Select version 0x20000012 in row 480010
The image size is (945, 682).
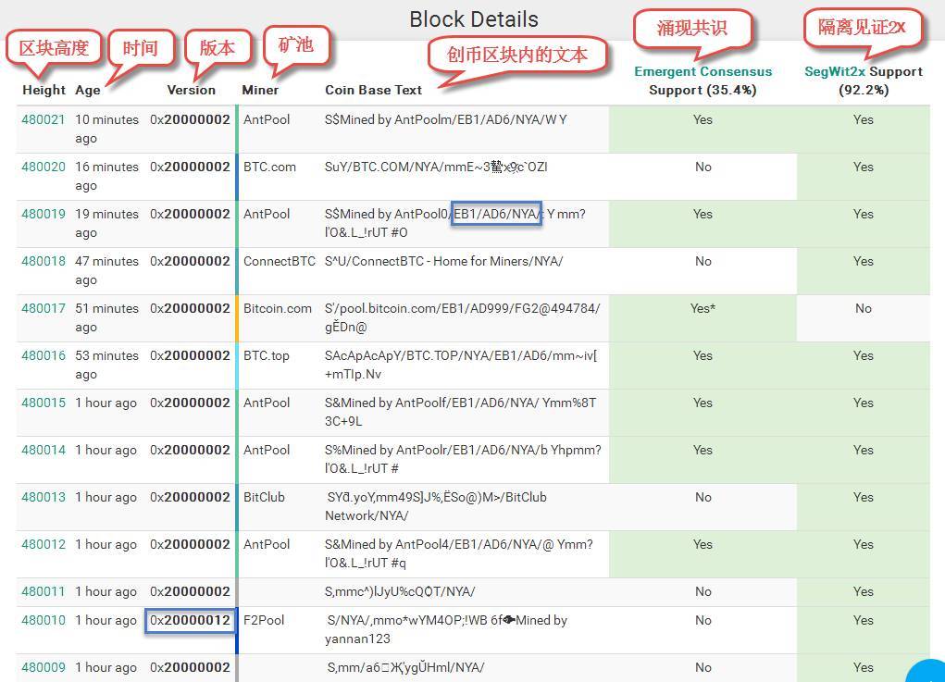click(190, 620)
